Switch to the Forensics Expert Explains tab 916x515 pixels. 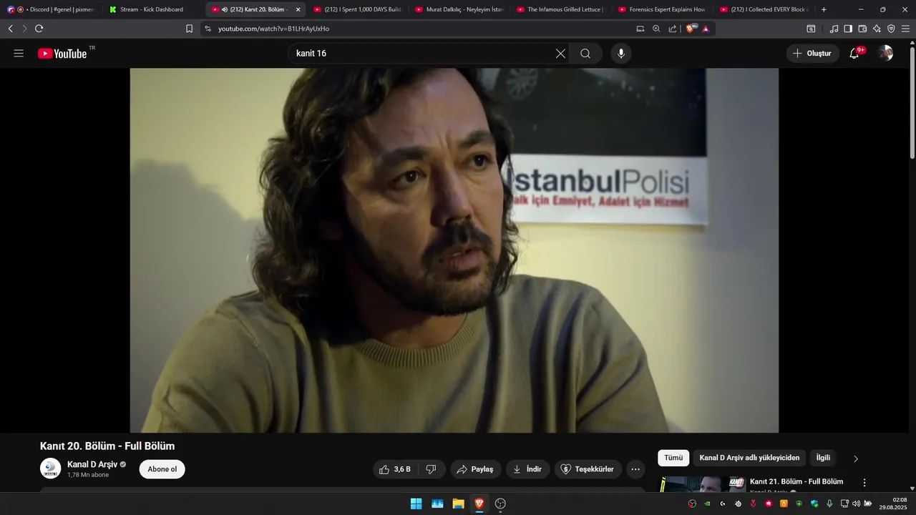(x=663, y=9)
